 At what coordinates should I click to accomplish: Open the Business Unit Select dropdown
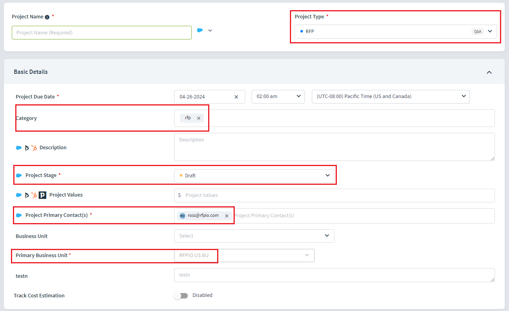tap(254, 236)
